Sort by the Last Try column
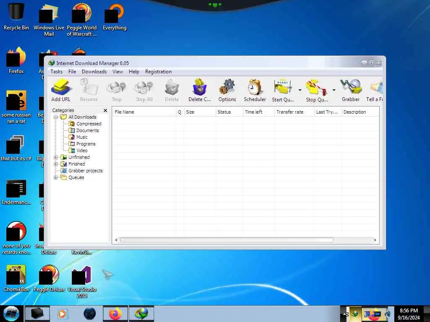The image size is (430, 322). [328, 112]
